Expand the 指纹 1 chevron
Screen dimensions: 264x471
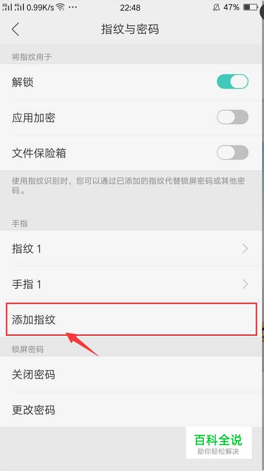[x=245, y=249]
